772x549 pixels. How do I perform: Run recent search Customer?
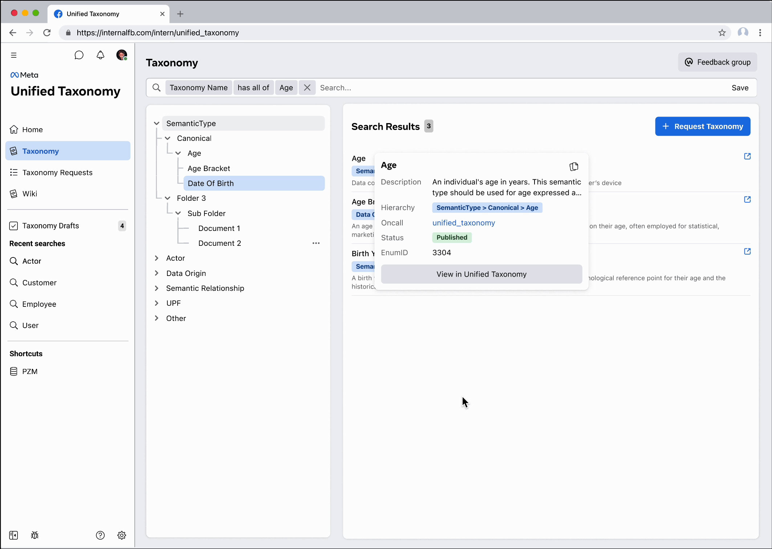point(68,282)
